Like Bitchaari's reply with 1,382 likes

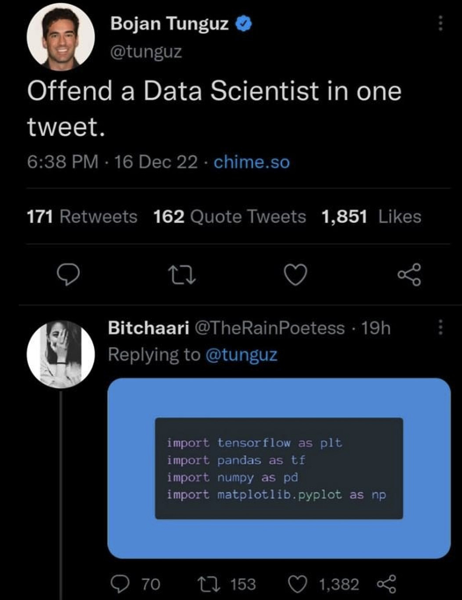coord(297,584)
